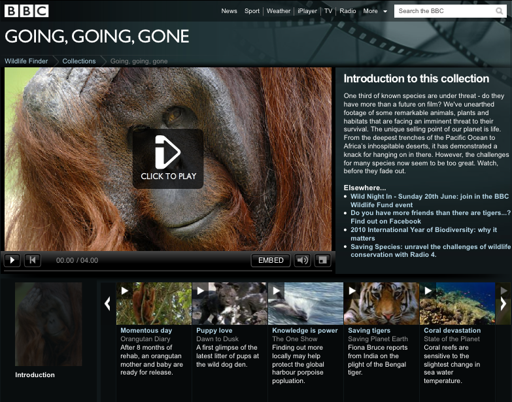512x402 pixels.
Task: Click the video progress bar below the controls
Action: pyautogui.click(x=168, y=271)
